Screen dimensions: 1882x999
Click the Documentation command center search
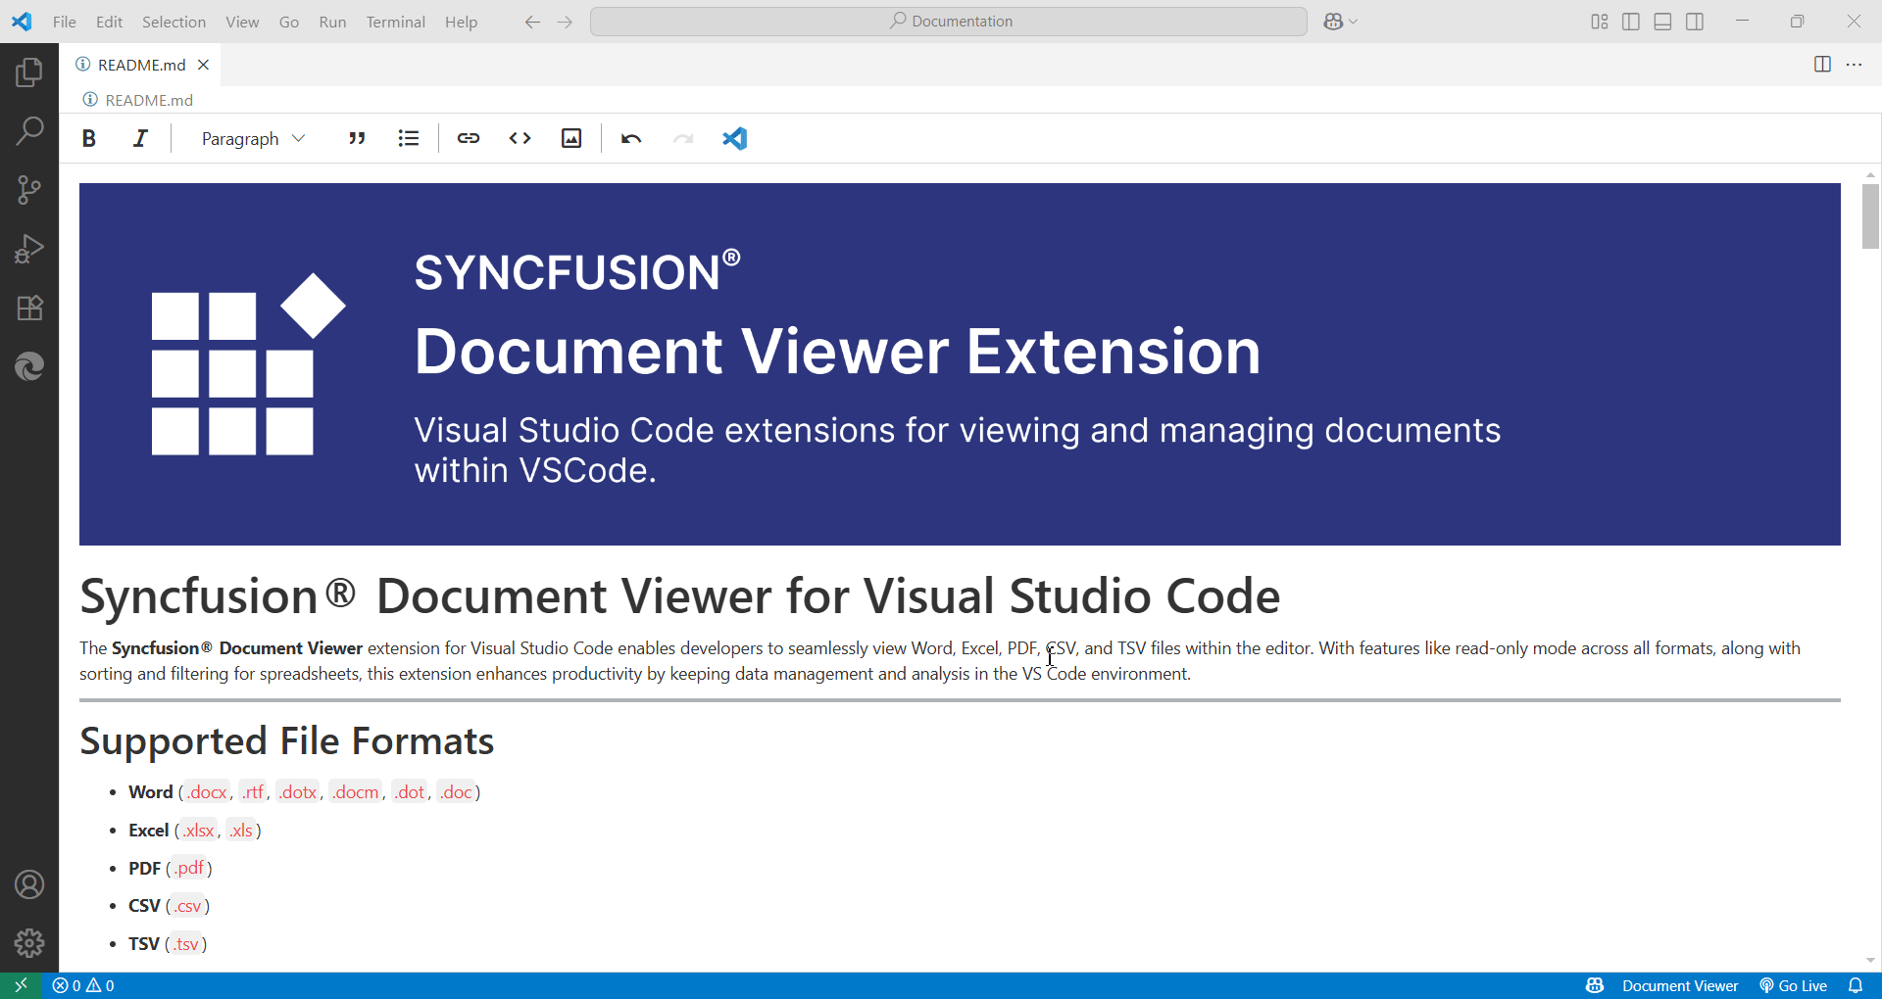(x=949, y=22)
